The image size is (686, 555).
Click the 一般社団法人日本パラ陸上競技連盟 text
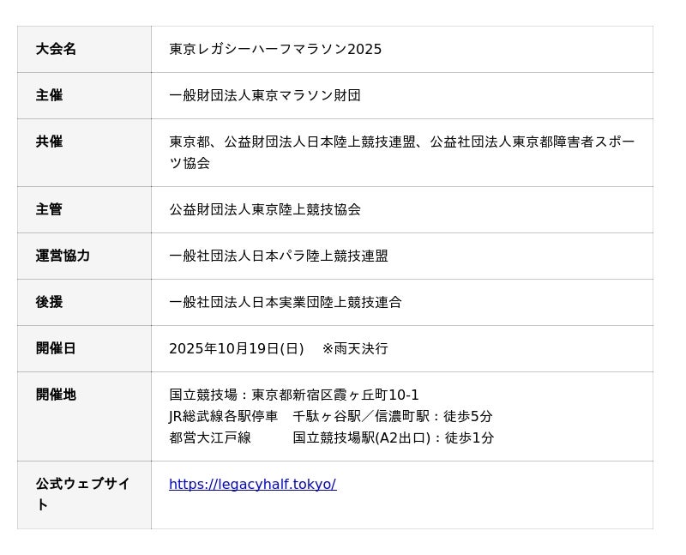point(278,256)
